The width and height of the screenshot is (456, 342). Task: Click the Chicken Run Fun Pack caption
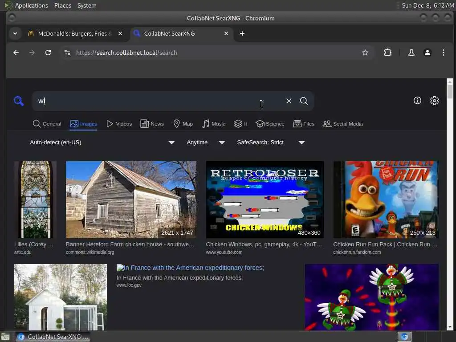[385, 244]
